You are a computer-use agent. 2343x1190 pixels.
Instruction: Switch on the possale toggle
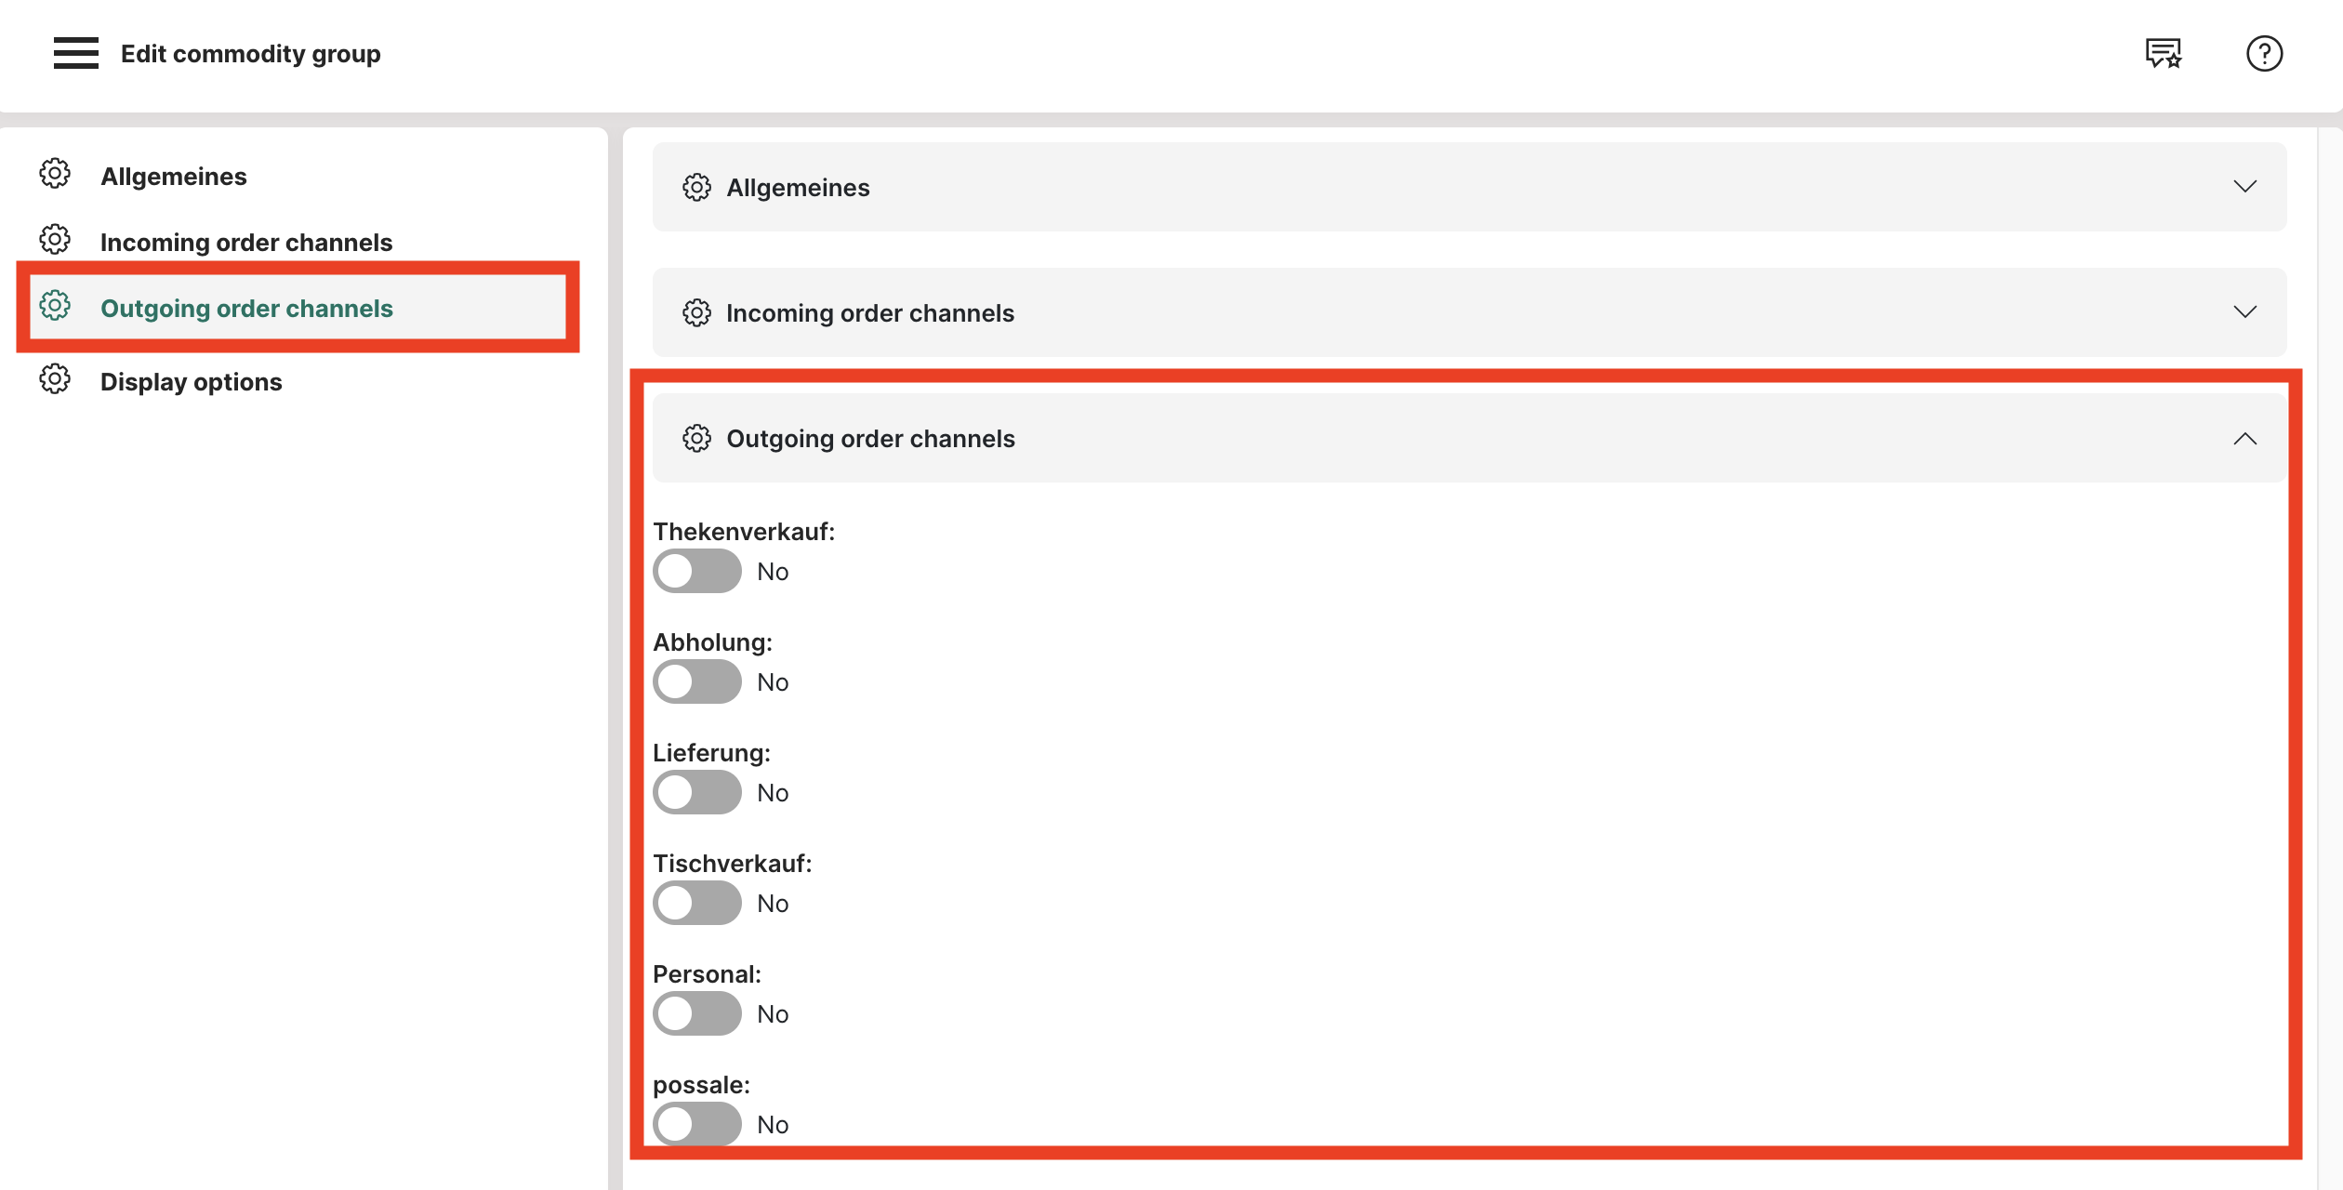[696, 1124]
